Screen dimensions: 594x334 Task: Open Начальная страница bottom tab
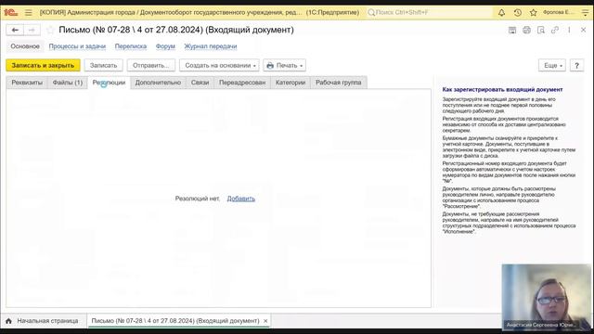[44, 321]
